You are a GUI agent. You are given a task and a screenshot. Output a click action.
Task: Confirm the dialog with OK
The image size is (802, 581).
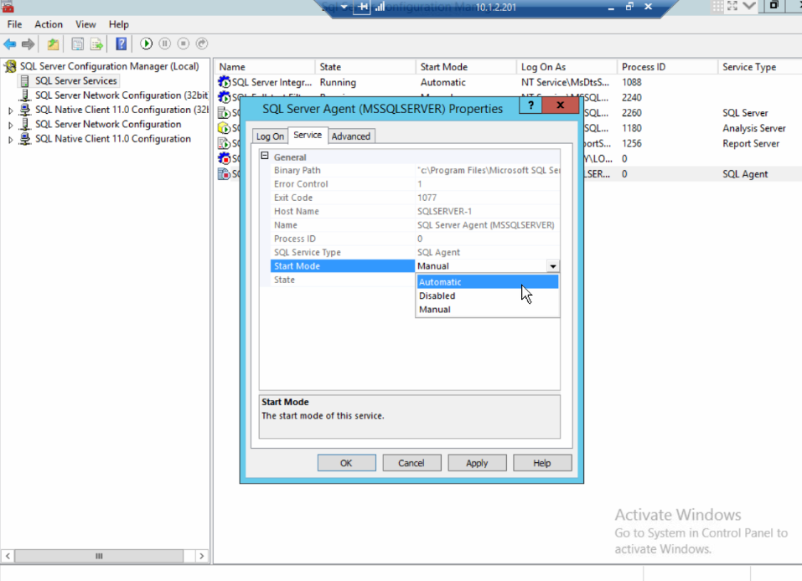[346, 463]
